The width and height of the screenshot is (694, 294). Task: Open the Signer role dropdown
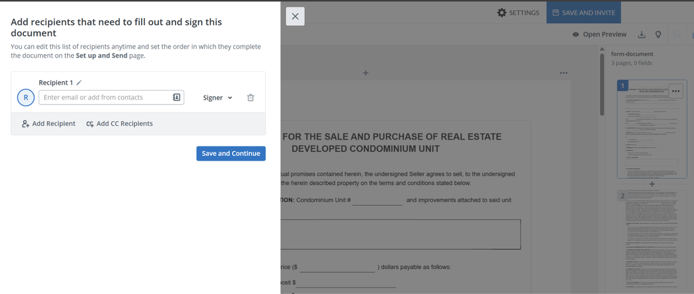point(218,98)
